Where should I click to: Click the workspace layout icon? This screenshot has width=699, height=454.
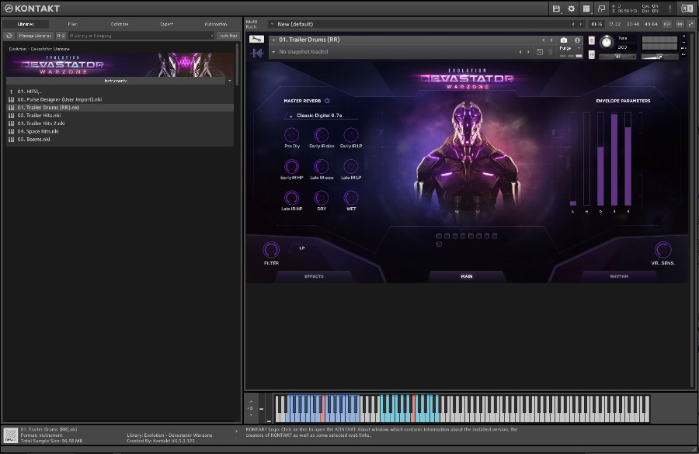click(x=586, y=9)
